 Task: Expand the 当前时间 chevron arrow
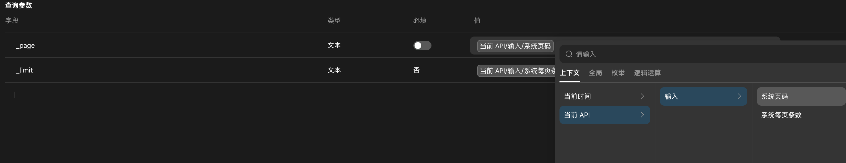(642, 96)
